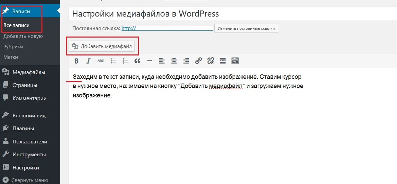Viewport: 397px width, 184px height.
Task: Insert or edit a link
Action: pyautogui.click(x=198, y=61)
